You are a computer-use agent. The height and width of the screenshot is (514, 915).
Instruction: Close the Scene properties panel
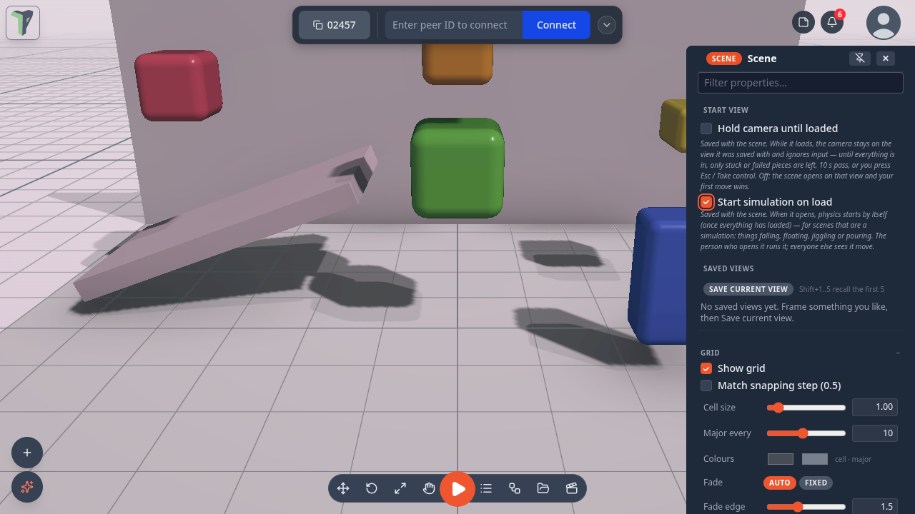click(x=886, y=59)
